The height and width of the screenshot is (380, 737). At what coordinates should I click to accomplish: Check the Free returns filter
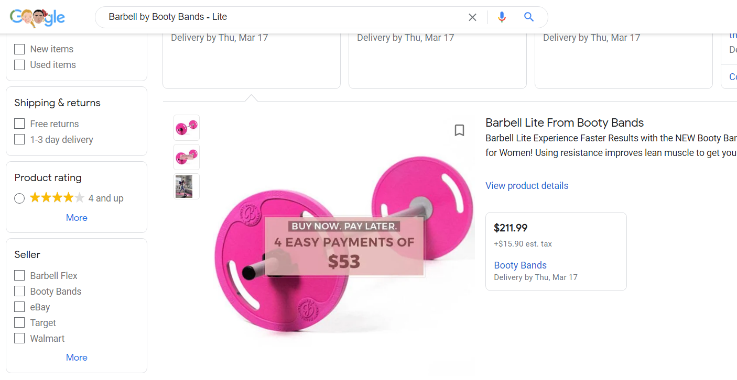tap(19, 124)
